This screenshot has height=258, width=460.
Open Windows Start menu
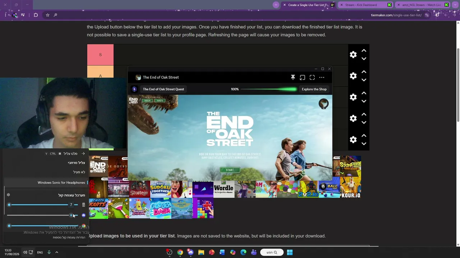[290, 252]
